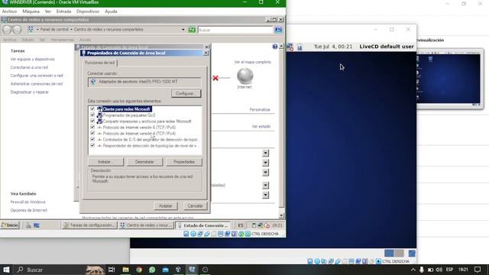Viewport: 489px width, 275px height.
Task: Click the LiveCD network tray icon
Action: tap(290, 47)
